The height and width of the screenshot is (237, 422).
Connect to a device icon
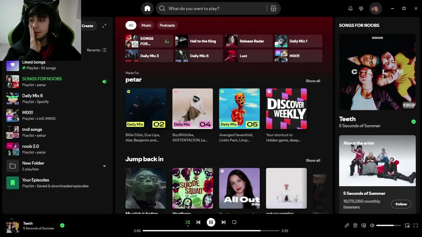point(364,225)
